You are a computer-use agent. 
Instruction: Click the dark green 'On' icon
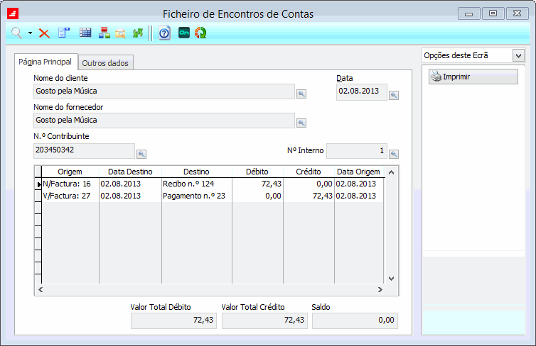click(x=184, y=33)
